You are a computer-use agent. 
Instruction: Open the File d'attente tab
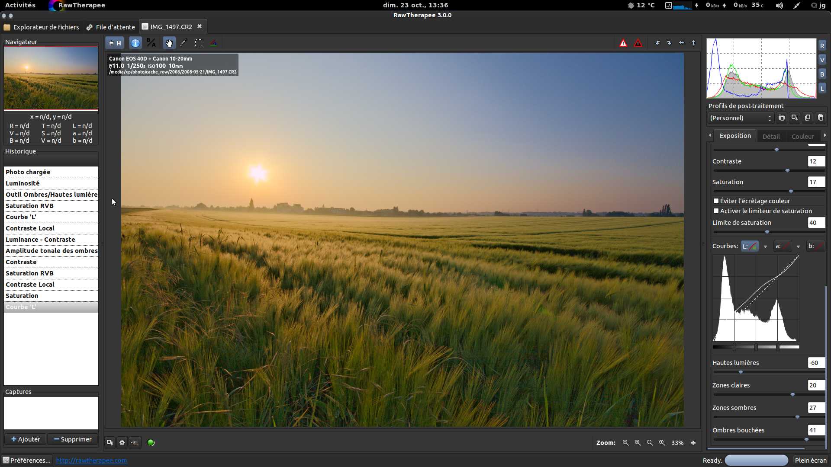(111, 27)
